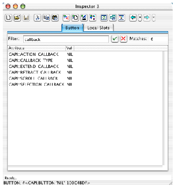Select the CAPI::ACTION-CALLBACK row
Screen dimensions: 176x189
pos(85,54)
